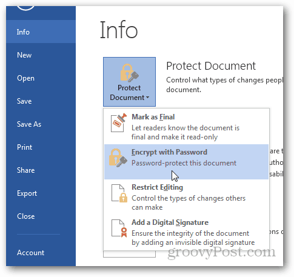Go to the Share page

tap(26, 170)
